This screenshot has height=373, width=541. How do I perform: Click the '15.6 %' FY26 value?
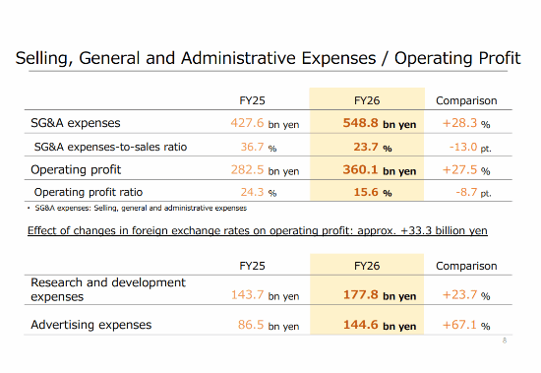(x=373, y=192)
